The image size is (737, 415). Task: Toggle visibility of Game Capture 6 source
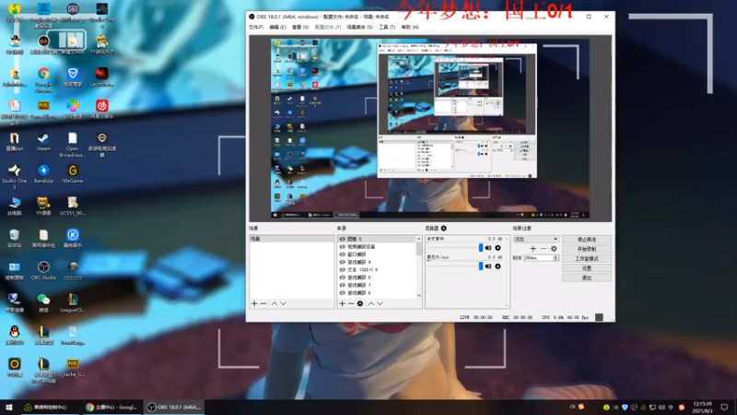[342, 292]
